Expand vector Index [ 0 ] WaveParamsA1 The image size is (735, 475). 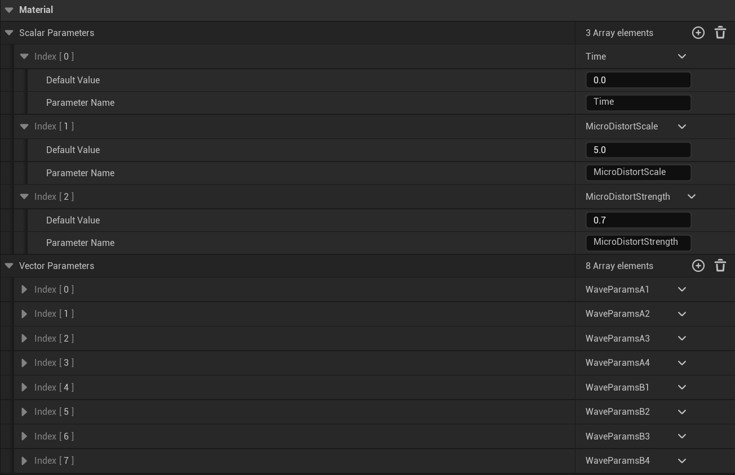point(24,290)
